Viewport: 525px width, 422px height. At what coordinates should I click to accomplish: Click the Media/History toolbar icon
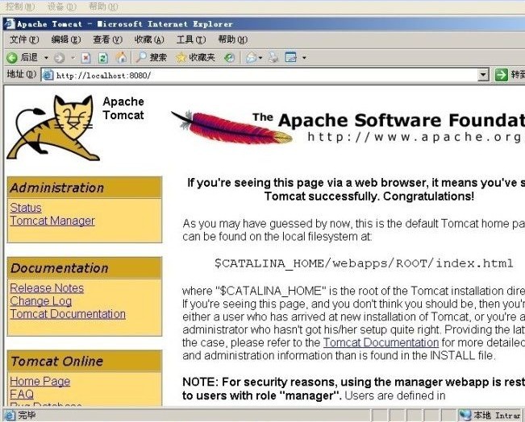click(x=229, y=58)
